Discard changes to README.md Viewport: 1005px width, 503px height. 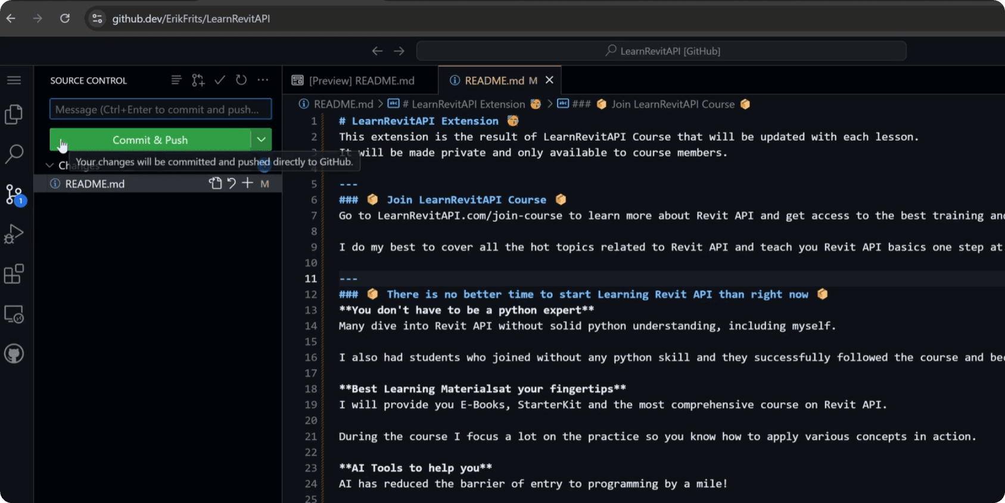point(231,184)
